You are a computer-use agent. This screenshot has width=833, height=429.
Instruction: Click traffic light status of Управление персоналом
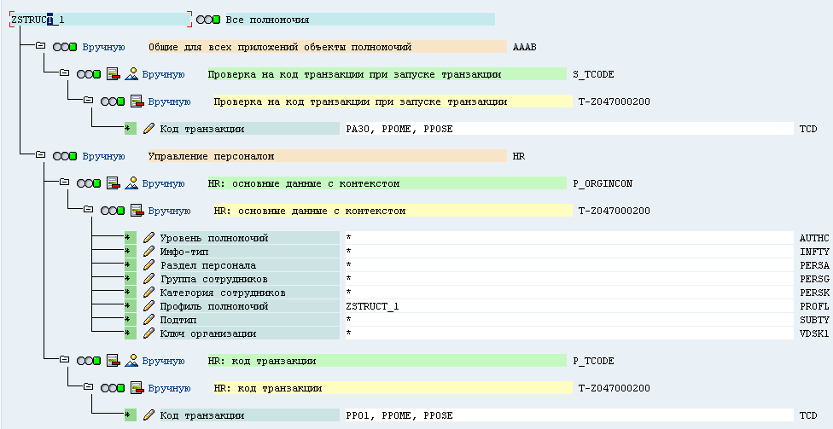[65, 156]
